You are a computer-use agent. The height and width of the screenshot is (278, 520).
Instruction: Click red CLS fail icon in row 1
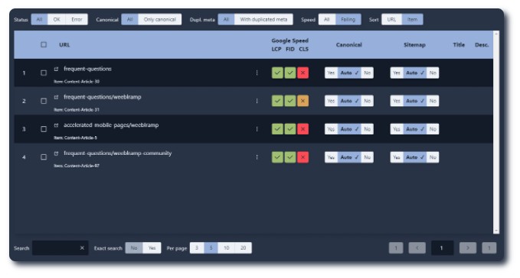click(x=303, y=73)
